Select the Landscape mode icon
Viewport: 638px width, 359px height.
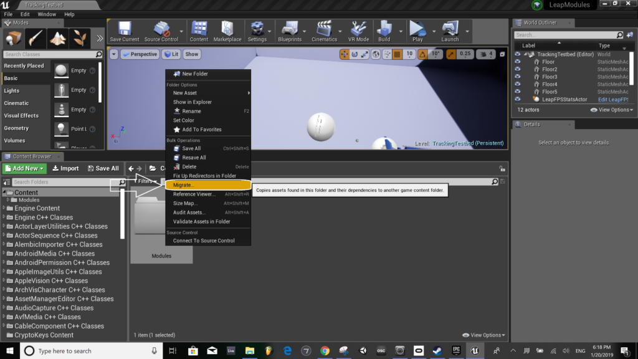coord(58,38)
